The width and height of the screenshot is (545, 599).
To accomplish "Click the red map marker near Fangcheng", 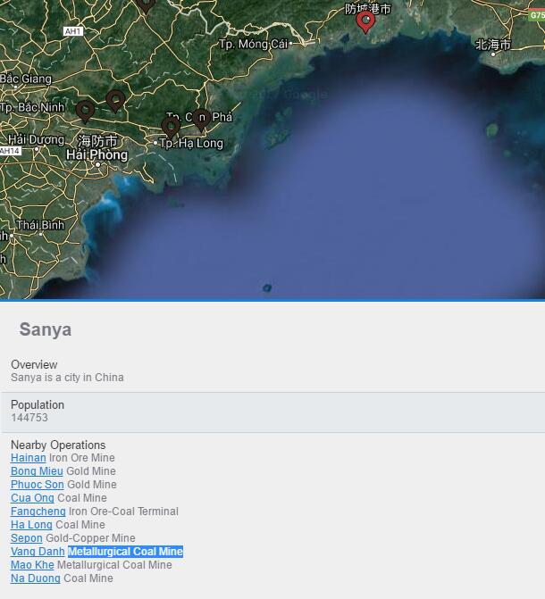I will [x=365, y=20].
